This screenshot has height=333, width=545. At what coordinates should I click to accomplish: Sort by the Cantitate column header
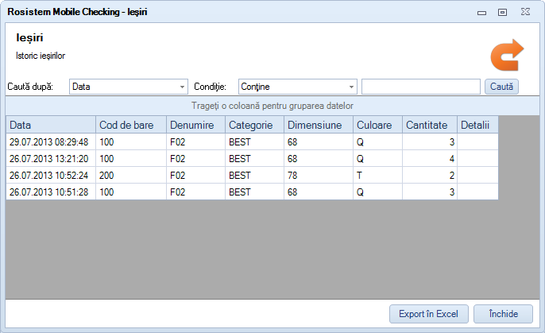tap(429, 125)
